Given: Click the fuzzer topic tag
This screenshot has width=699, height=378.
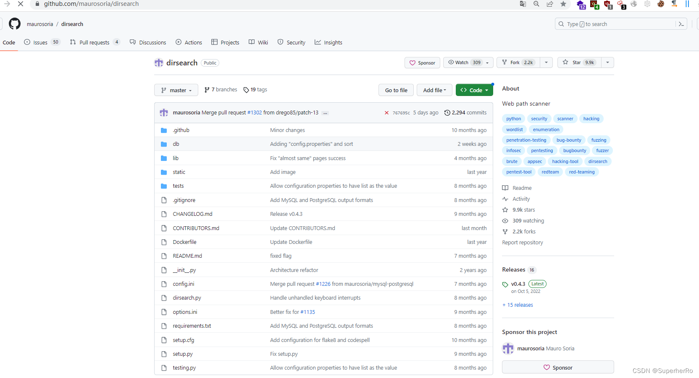Looking at the screenshot, I should (x=602, y=150).
